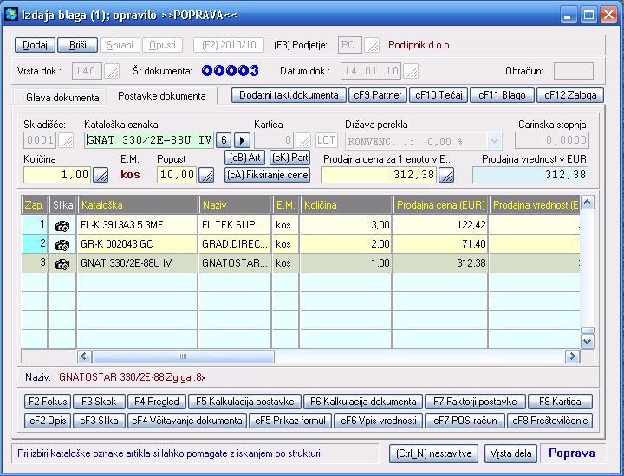The width and height of the screenshot is (624, 476).
Task: Click scroll down arrow of items table
Action: (587, 342)
